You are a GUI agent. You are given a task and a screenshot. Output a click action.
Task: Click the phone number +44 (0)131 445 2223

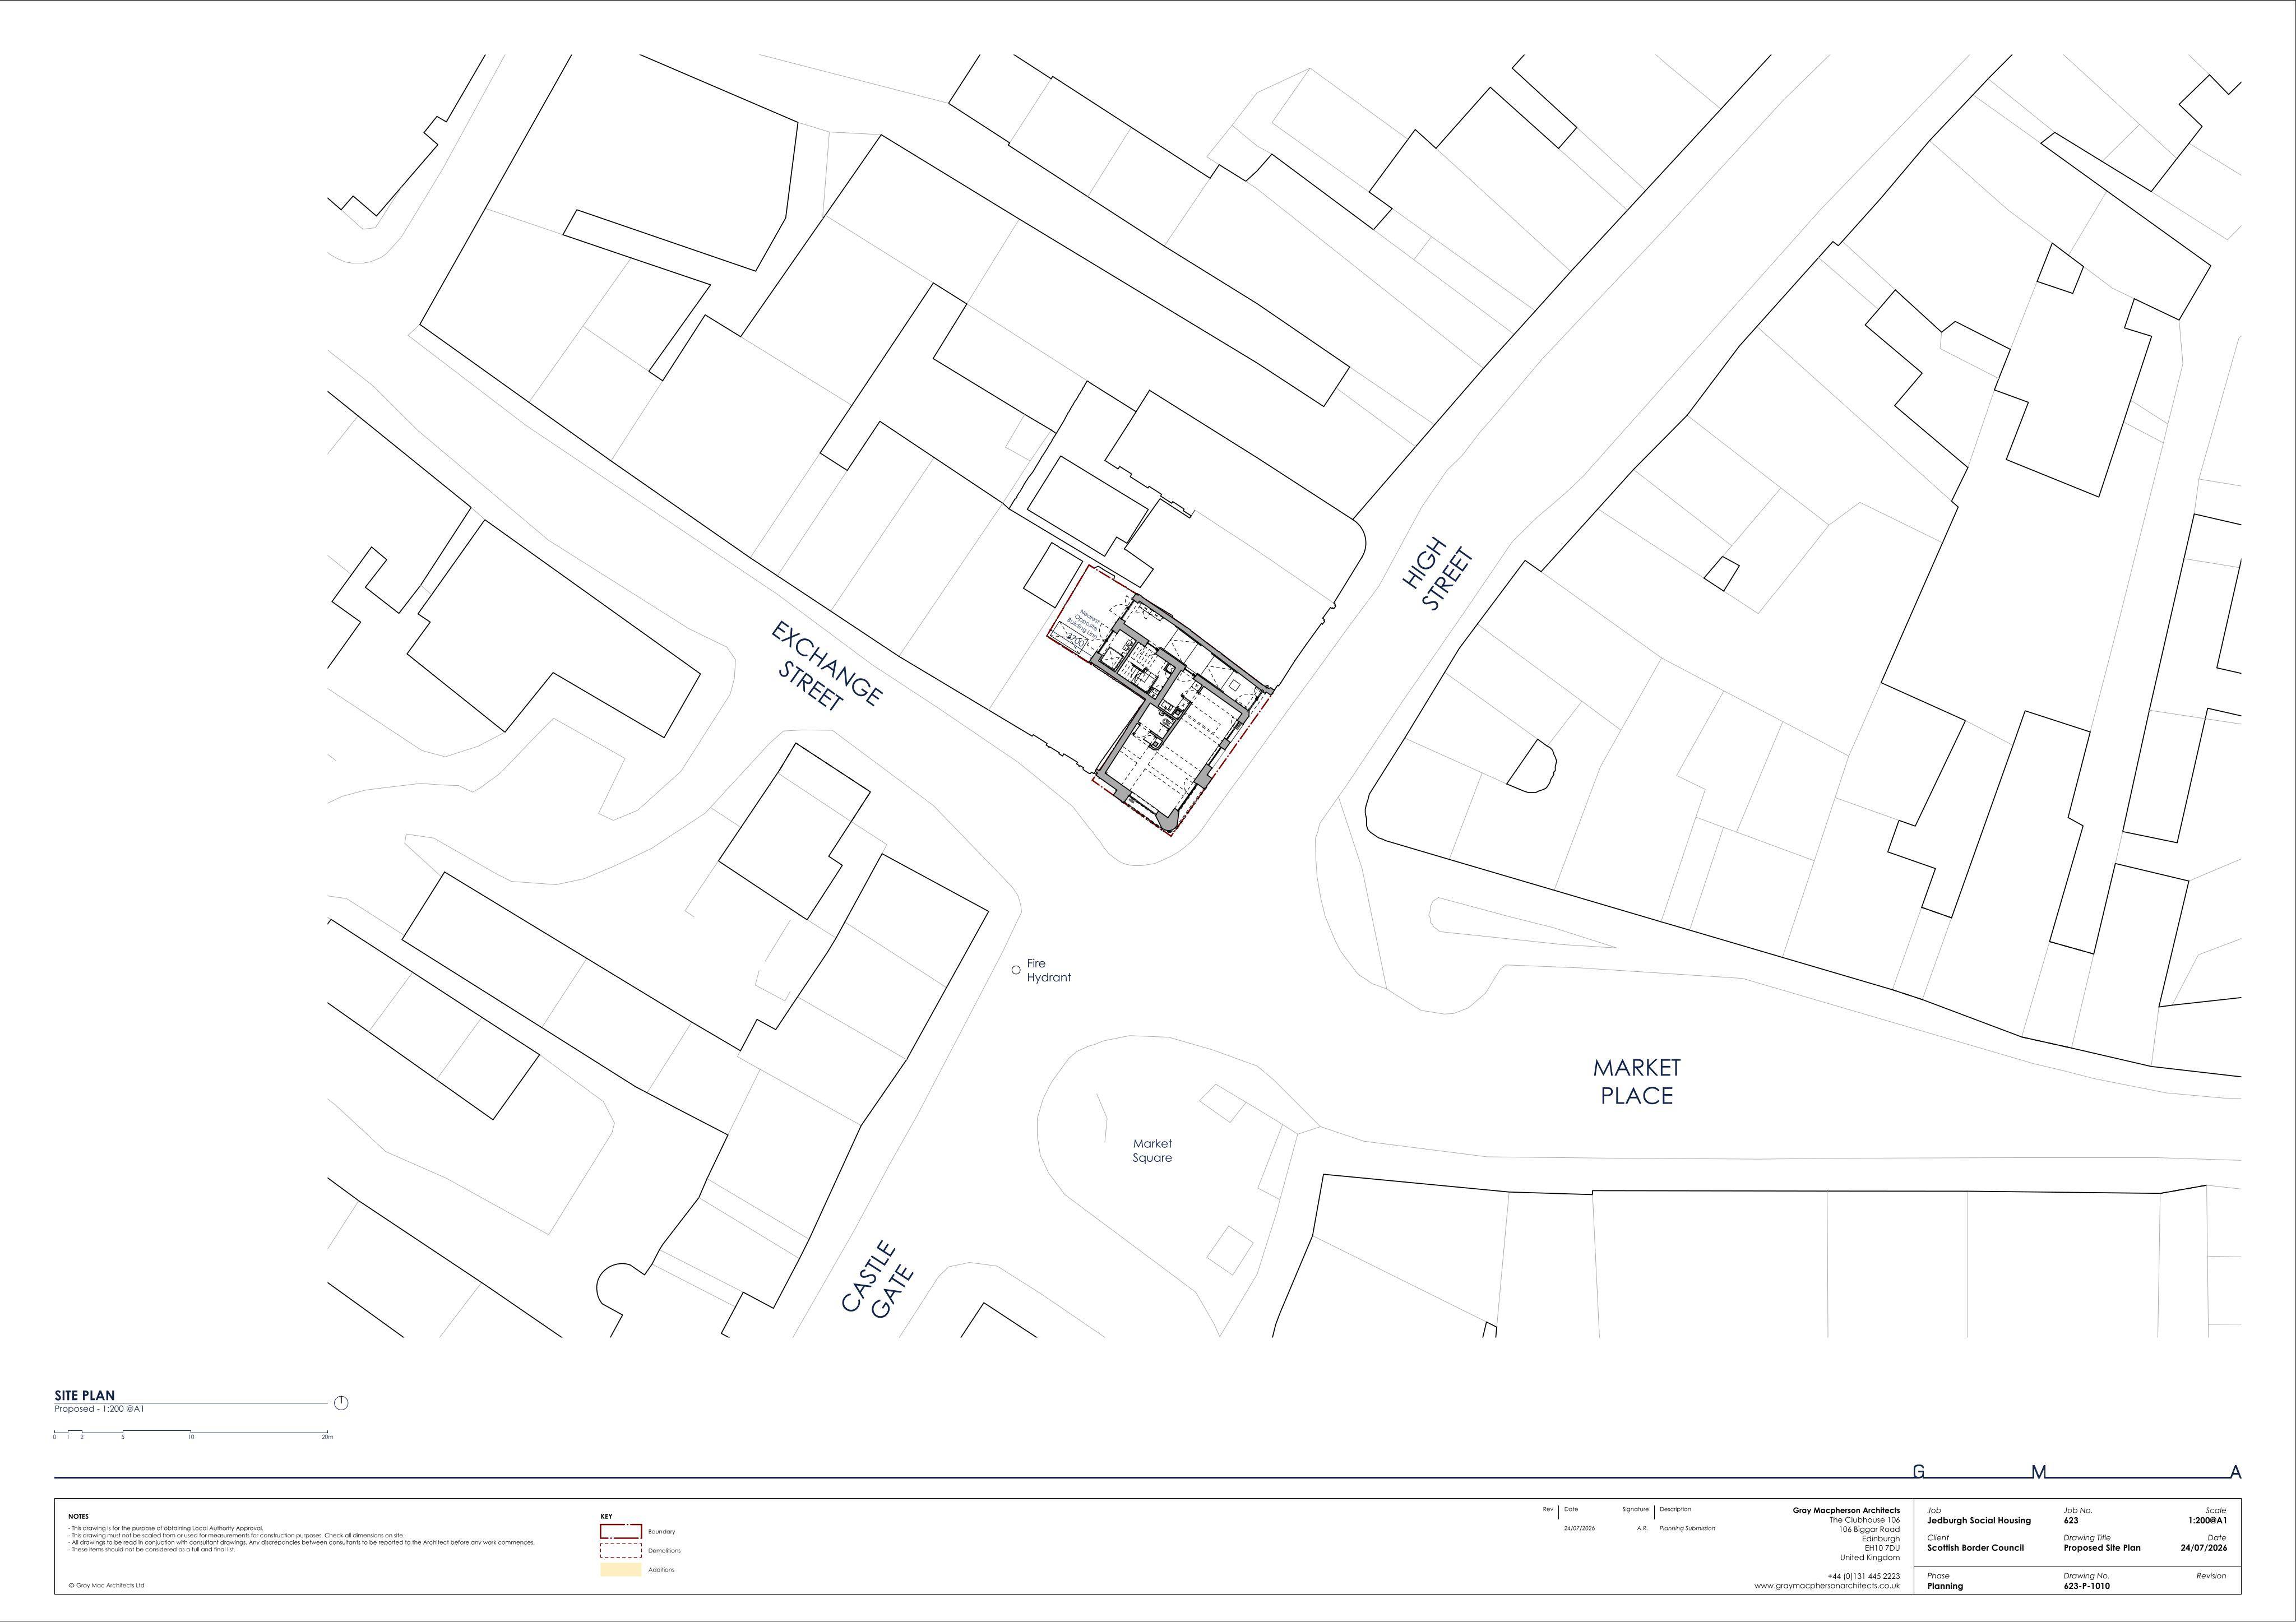pyautogui.click(x=1863, y=1576)
